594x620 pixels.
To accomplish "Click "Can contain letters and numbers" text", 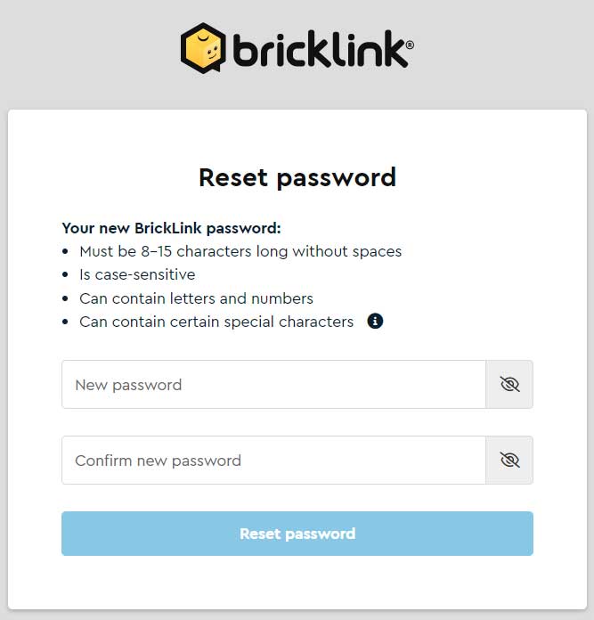I will pyautogui.click(x=196, y=298).
